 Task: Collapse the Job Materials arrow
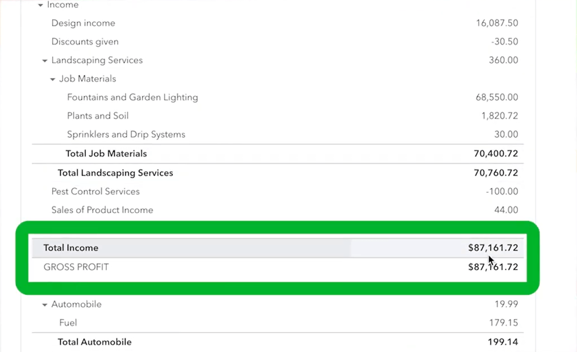[x=52, y=79]
